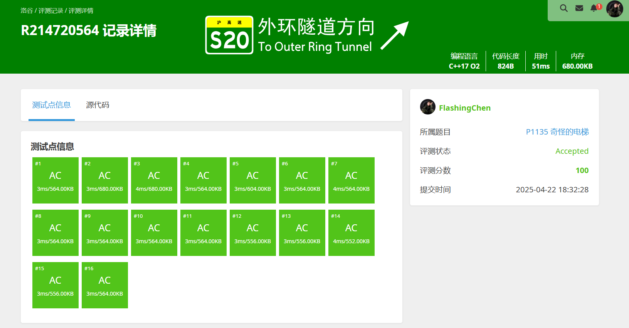Select the 测试点信息 tab

(52, 105)
